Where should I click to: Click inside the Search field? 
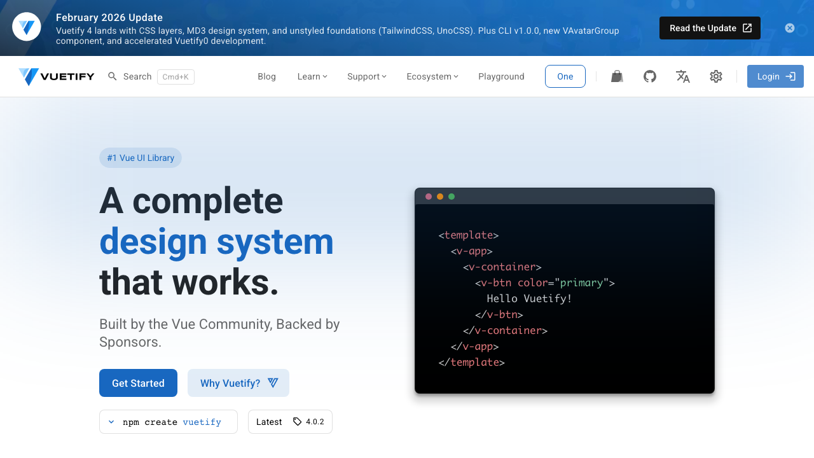pos(137,76)
